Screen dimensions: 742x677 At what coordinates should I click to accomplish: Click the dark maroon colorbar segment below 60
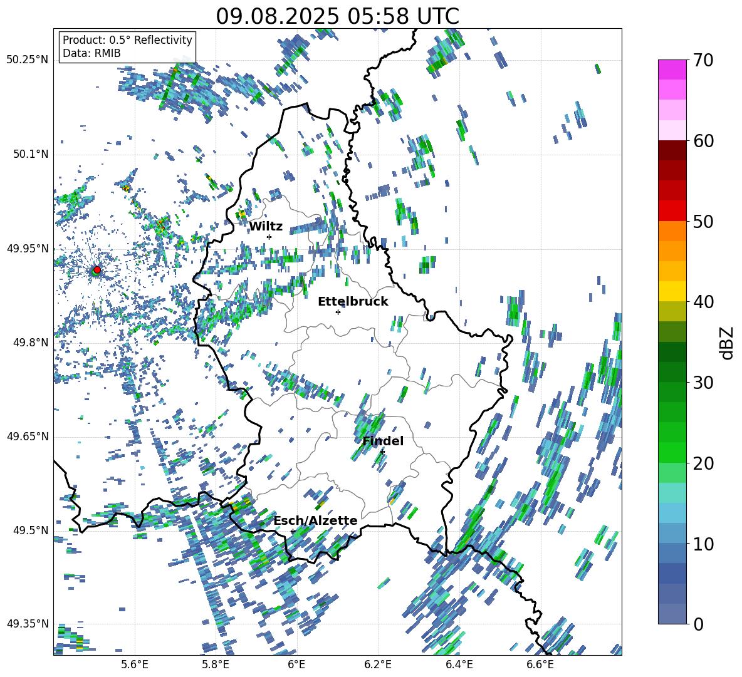pyautogui.click(x=672, y=150)
